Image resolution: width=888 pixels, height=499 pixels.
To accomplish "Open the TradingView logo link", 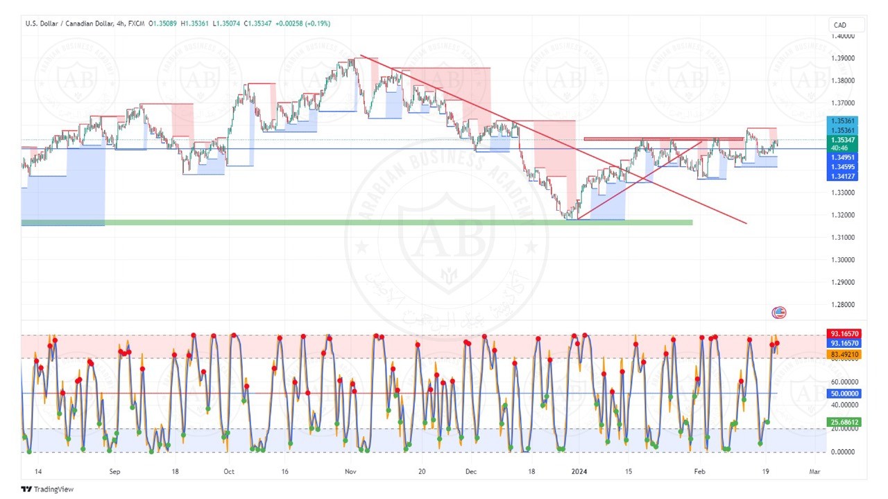I will click(47, 489).
